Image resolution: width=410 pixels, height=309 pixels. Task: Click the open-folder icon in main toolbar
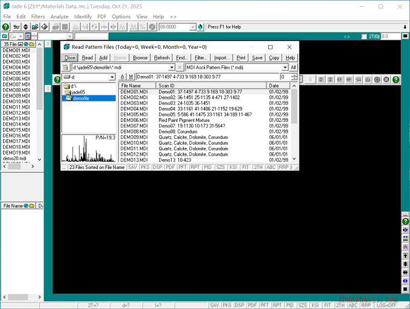coord(35,27)
